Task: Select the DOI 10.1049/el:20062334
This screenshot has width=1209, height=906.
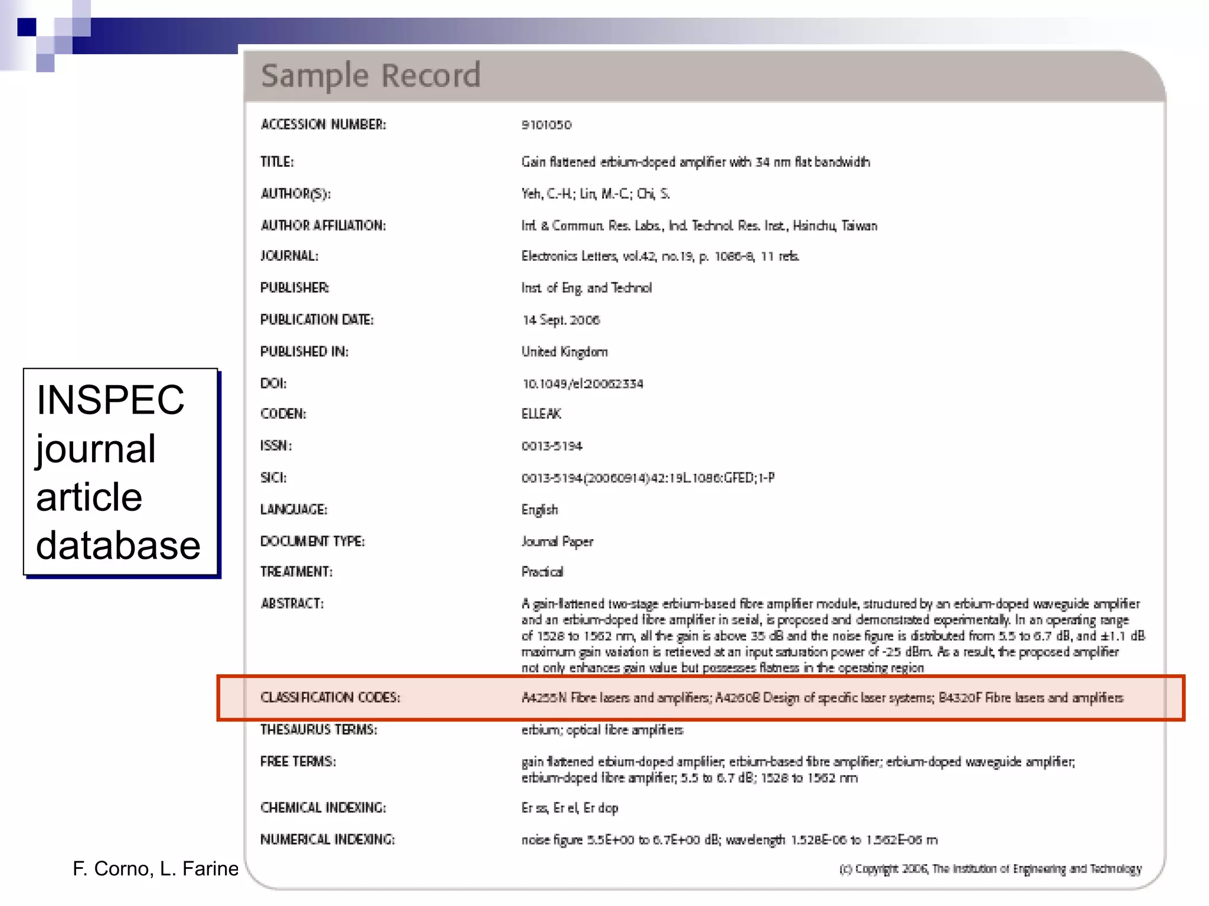Action: (x=582, y=384)
